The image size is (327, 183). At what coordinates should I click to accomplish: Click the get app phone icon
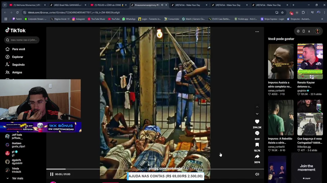(303, 31)
